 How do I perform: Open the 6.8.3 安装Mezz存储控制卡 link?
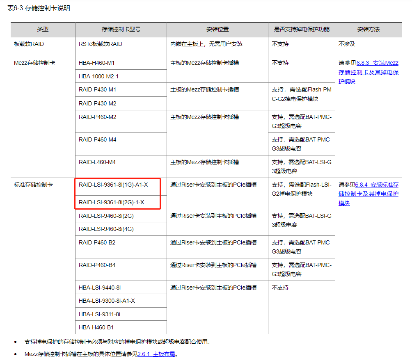click(369, 72)
